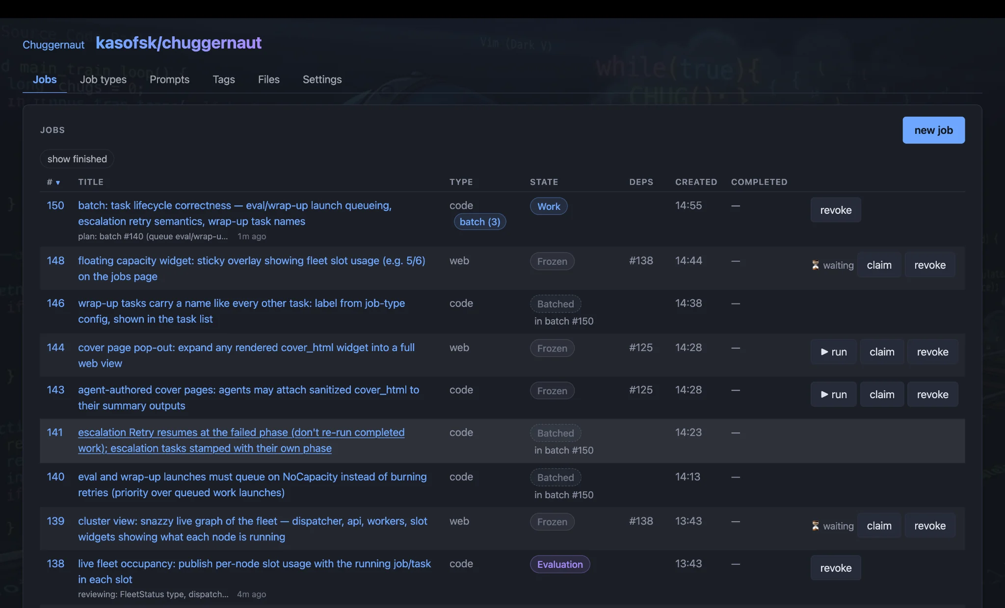Click the Batched badge on job 140
Screen dimensions: 1005x608
[555, 478]
